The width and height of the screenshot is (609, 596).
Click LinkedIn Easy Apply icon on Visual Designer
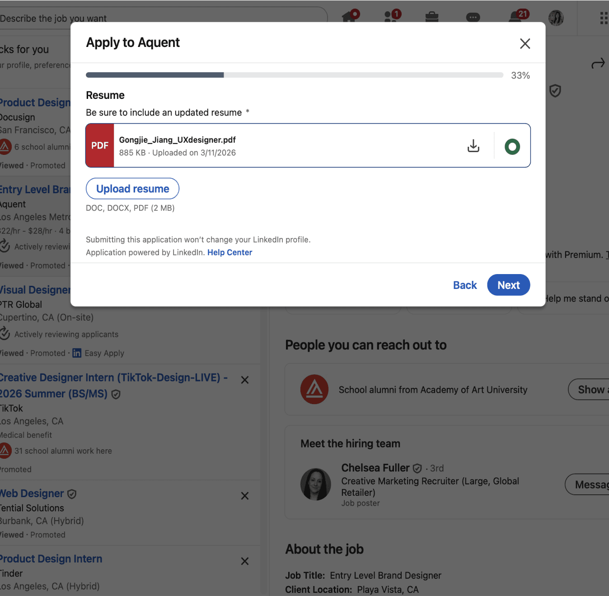point(77,353)
